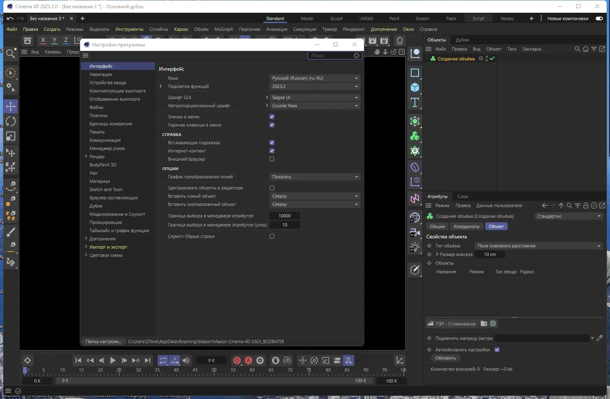Screen dimensions: 610x399
Task: Uncheck the Всплывающая подсказка checkbox
Action: [272, 143]
